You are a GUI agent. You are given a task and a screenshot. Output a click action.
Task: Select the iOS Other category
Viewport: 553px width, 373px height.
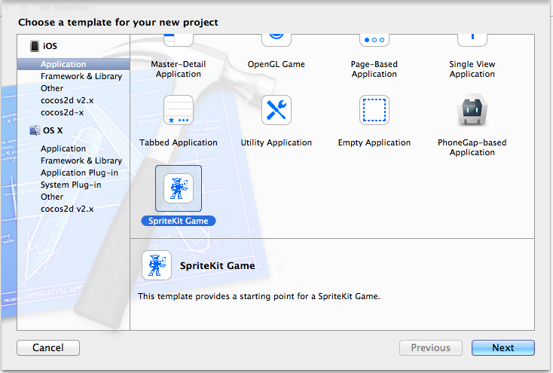click(x=52, y=88)
